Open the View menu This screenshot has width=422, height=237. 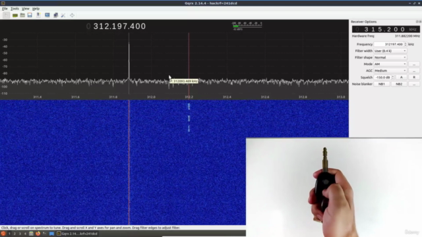tap(26, 9)
